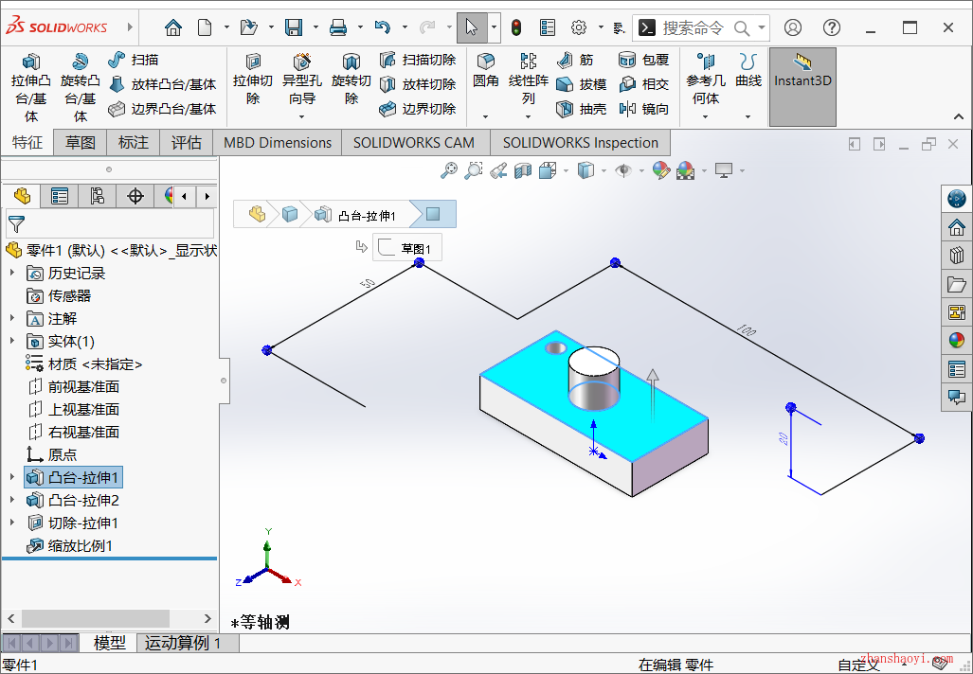
Task: Click the 搜索命令 search field
Action: [x=701, y=27]
